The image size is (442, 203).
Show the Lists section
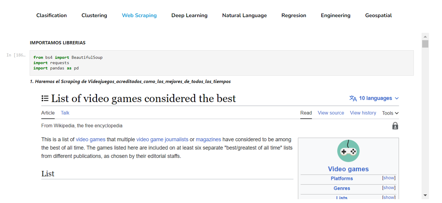[x=389, y=197]
